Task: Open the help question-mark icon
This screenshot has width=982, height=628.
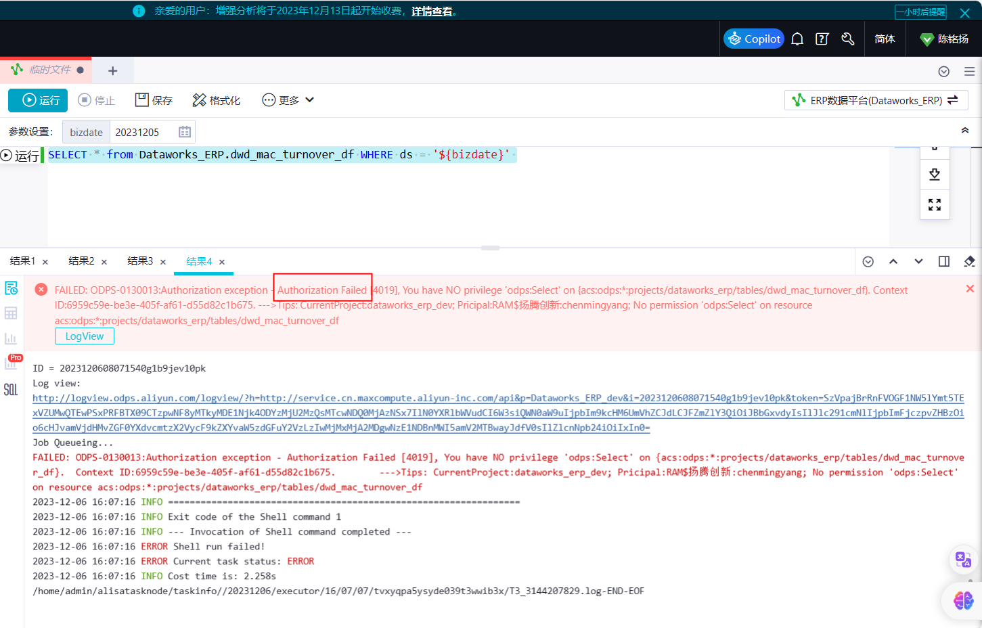Action: 822,39
